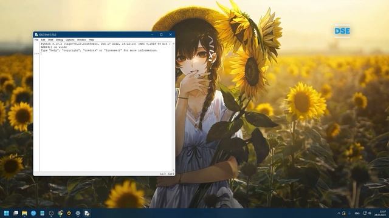The height and width of the screenshot is (218, 389).
Task: Click the IDLE Shell title bar Python icon
Action: point(36,35)
